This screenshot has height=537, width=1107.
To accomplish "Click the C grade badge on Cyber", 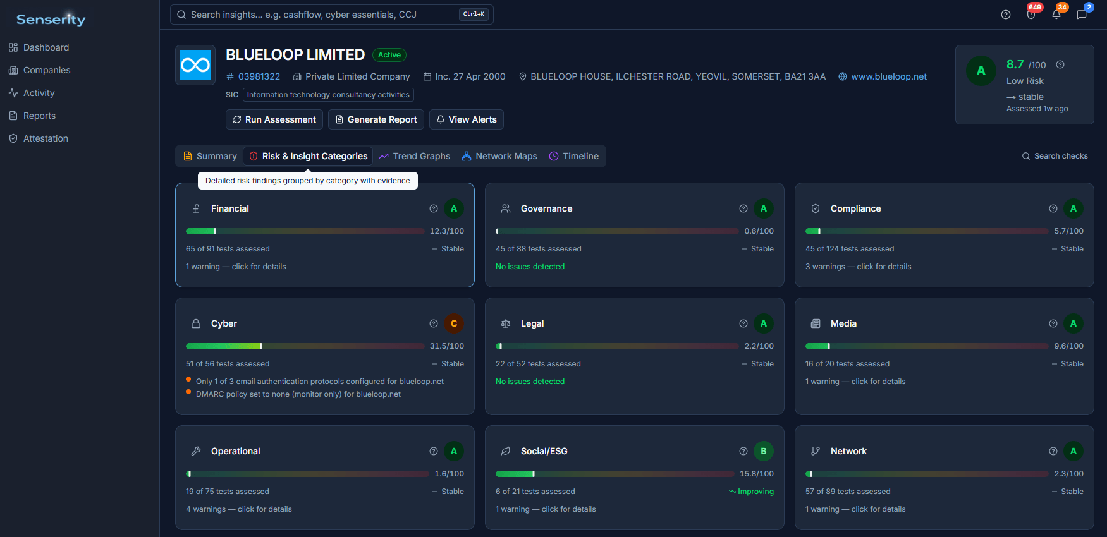I will [454, 323].
